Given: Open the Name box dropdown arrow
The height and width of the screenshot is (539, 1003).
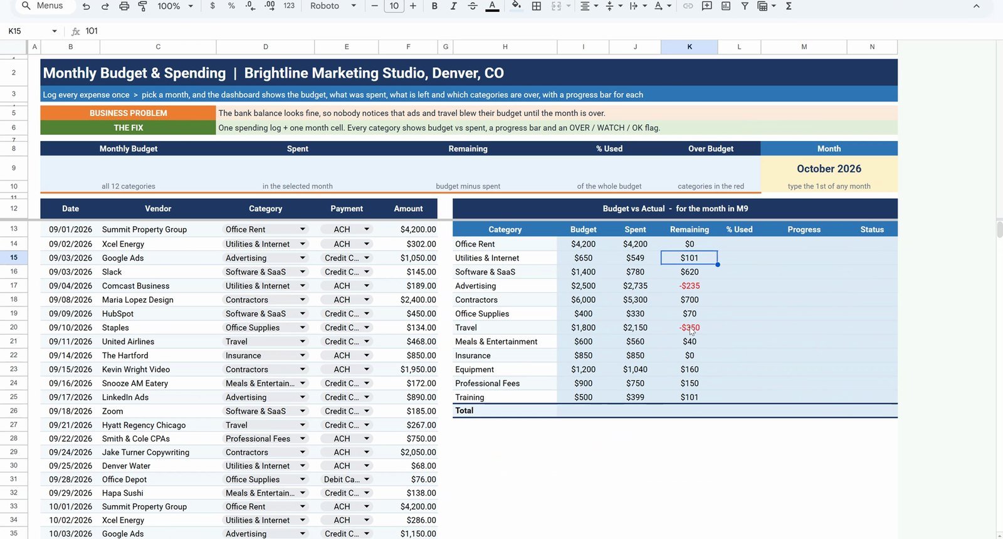Looking at the screenshot, I should click(x=55, y=31).
